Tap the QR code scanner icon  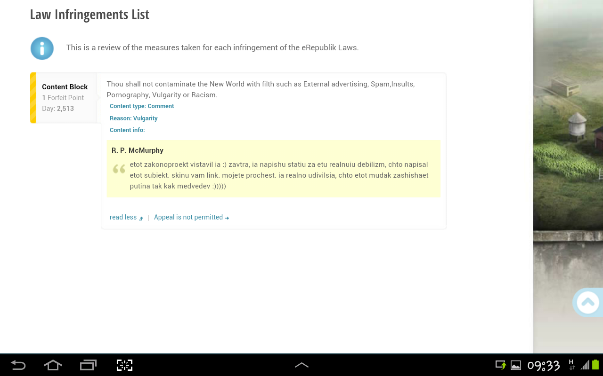point(124,365)
